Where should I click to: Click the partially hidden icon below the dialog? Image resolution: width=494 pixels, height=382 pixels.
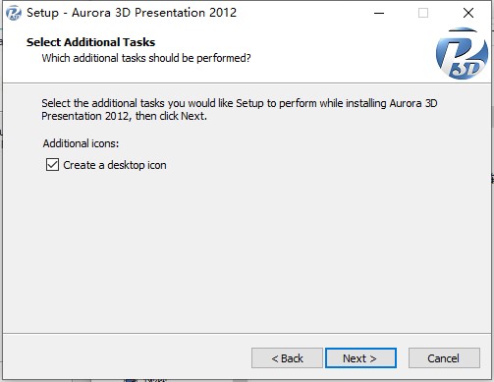[131, 380]
